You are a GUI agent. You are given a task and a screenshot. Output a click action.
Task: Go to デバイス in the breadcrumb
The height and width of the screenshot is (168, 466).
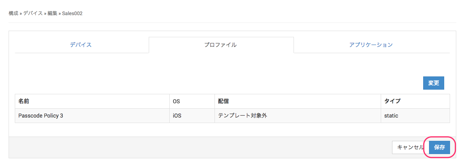[33, 14]
